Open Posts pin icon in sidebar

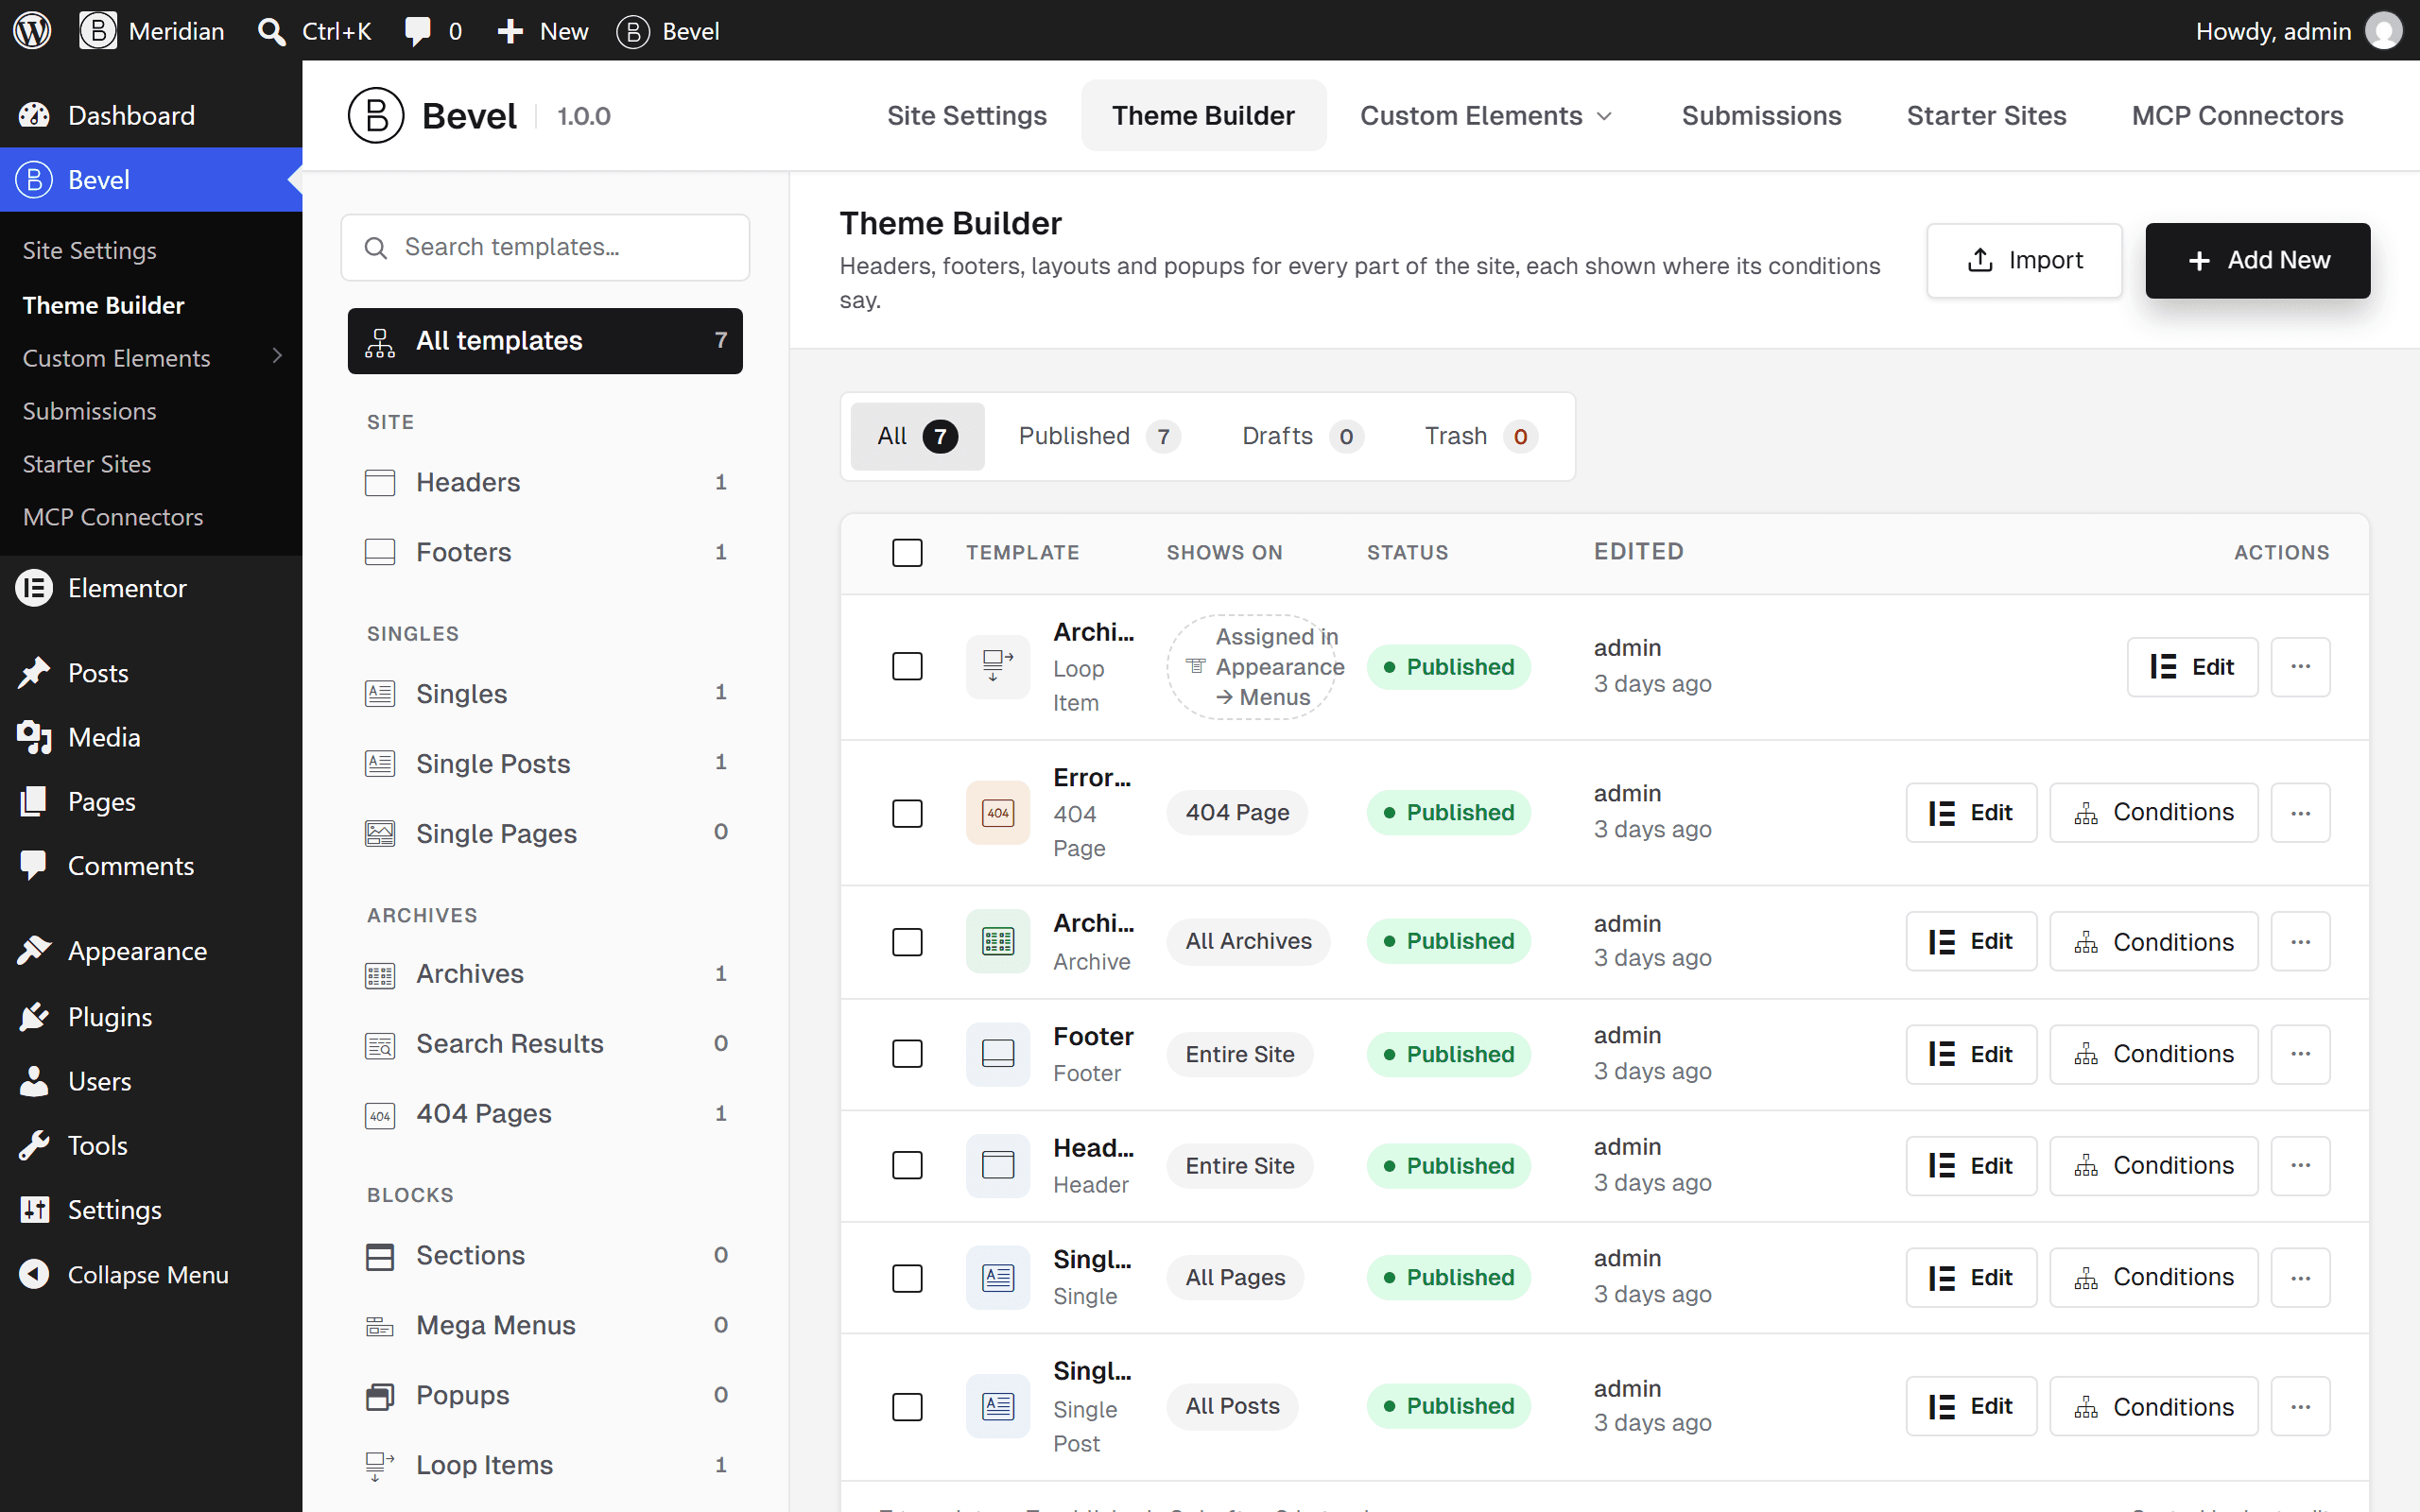34,673
